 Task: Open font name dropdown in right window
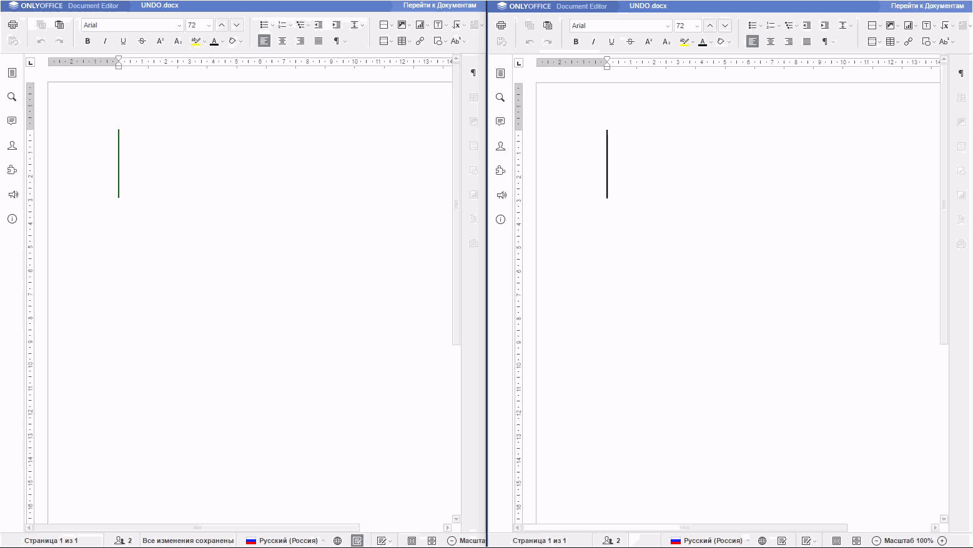click(668, 26)
